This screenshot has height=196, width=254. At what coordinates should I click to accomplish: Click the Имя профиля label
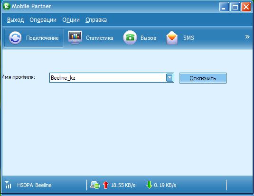coord(19,77)
